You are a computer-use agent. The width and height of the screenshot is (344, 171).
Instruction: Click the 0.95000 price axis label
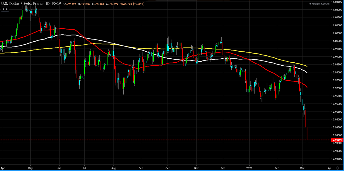337,120
